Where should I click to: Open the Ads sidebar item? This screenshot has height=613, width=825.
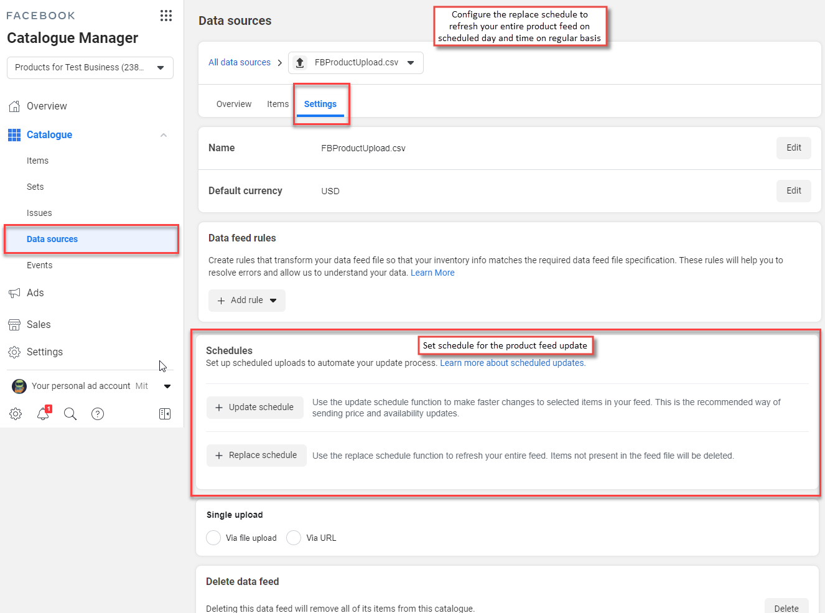pyautogui.click(x=35, y=293)
